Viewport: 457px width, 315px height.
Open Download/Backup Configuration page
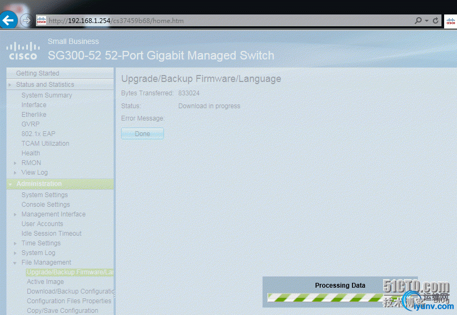tap(71, 291)
